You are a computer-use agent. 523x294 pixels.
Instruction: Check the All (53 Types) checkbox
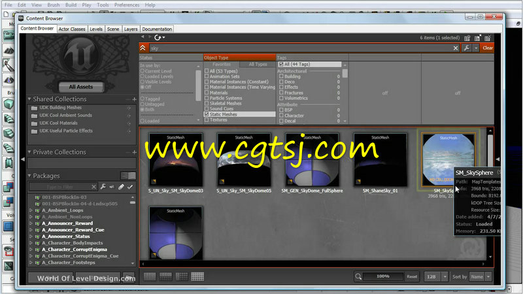(x=207, y=71)
